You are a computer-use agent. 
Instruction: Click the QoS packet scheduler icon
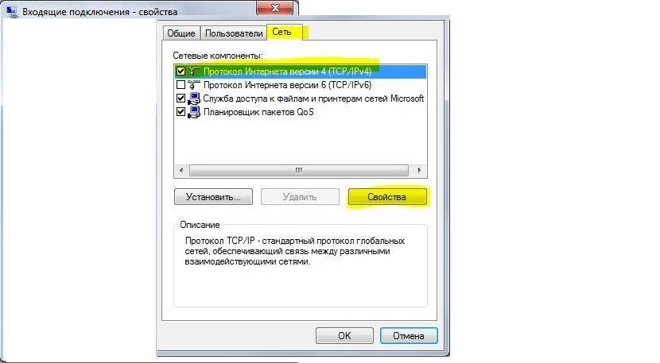point(193,112)
